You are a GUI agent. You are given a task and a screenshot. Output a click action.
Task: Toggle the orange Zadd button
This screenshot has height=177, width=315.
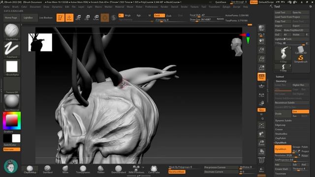159,15
